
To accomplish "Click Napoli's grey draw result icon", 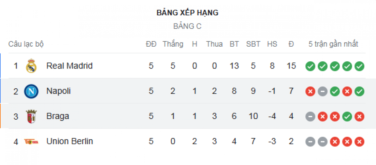I will [x=322, y=91].
